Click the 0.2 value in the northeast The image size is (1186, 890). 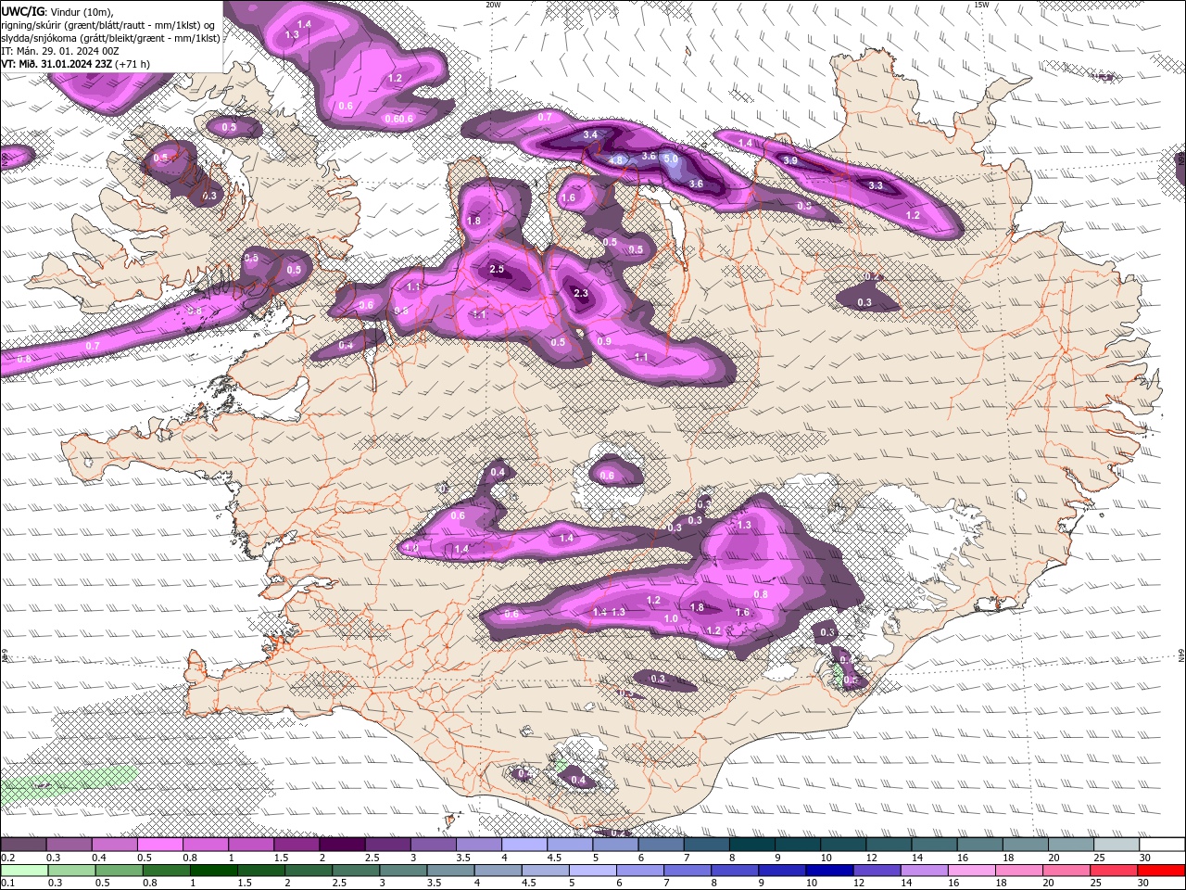click(x=871, y=276)
